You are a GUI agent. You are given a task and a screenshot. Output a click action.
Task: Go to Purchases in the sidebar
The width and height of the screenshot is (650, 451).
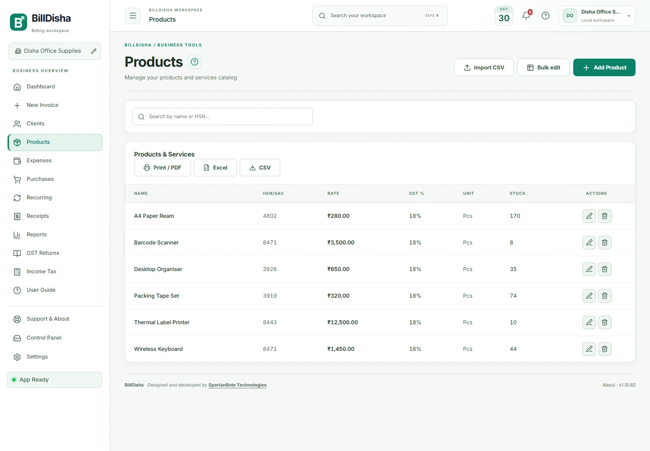(x=55, y=179)
